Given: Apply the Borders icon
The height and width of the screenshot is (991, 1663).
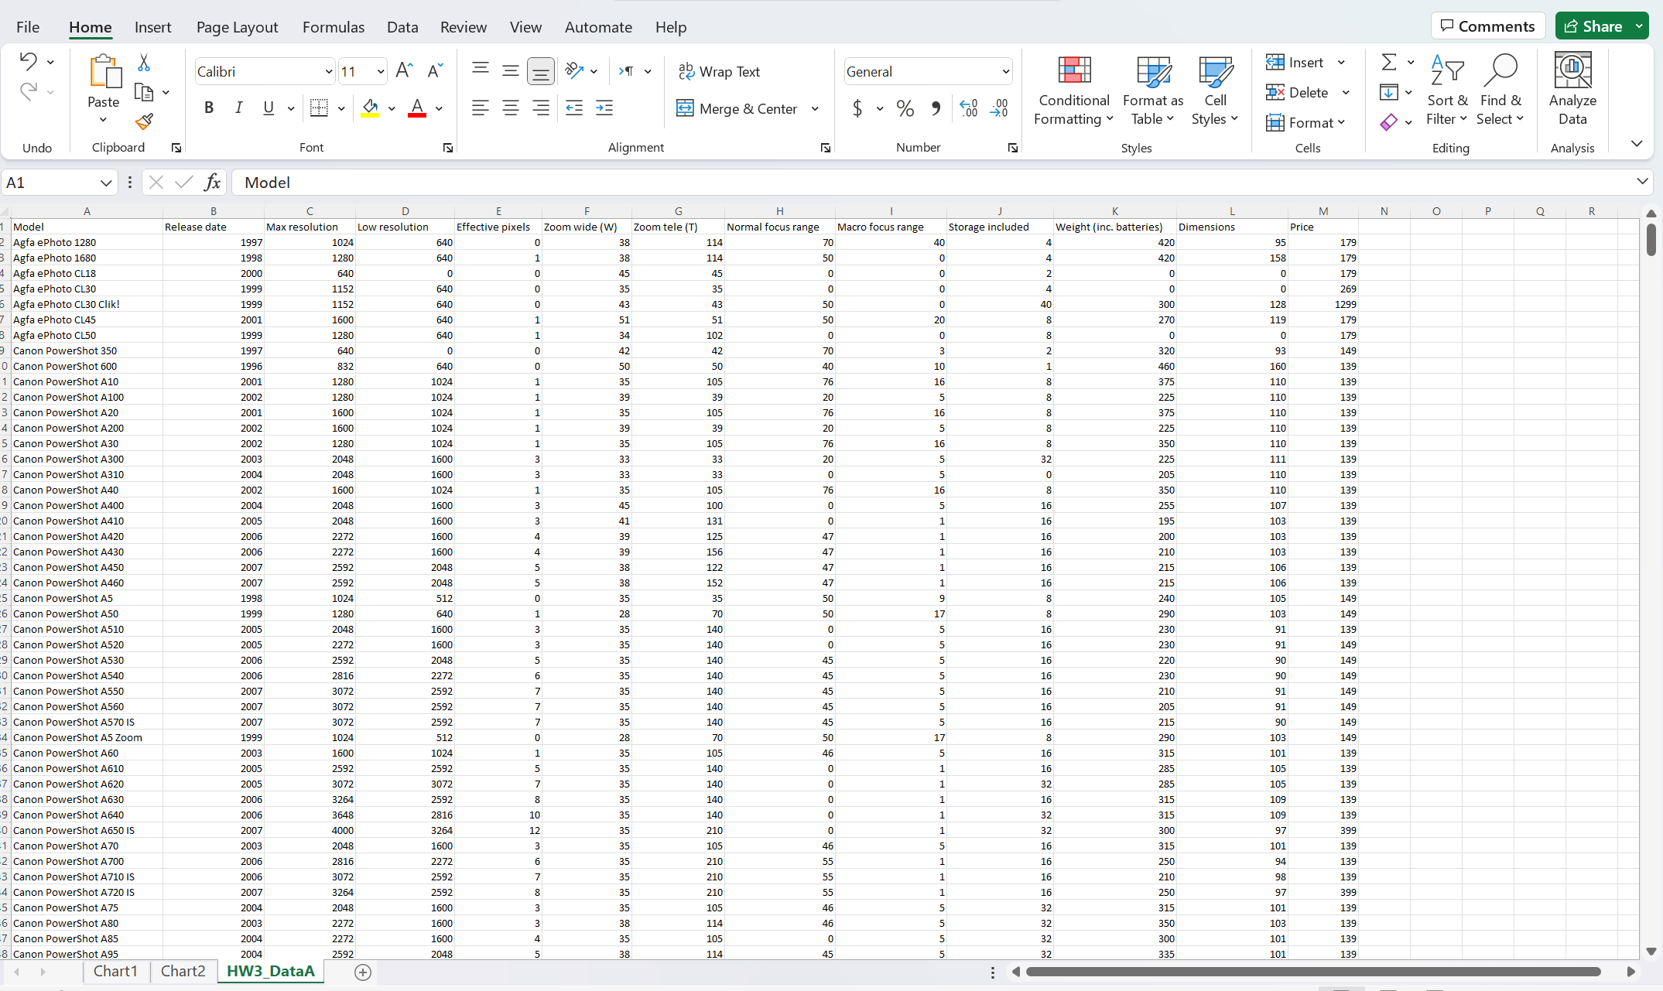Looking at the screenshot, I should tap(319, 108).
